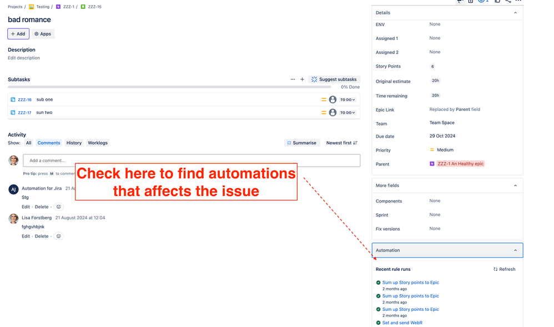Viewport: 554px width, 327px height.
Task: Click success icon beside Set and send WebR
Action: pos(379,323)
